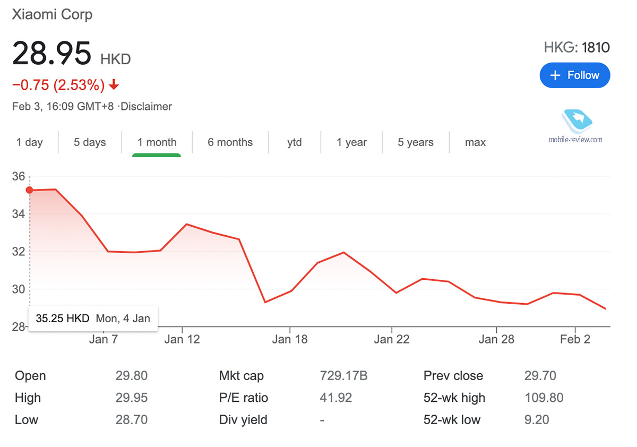Switch to the 6 months range
This screenshot has width=637, height=447.
coord(230,142)
